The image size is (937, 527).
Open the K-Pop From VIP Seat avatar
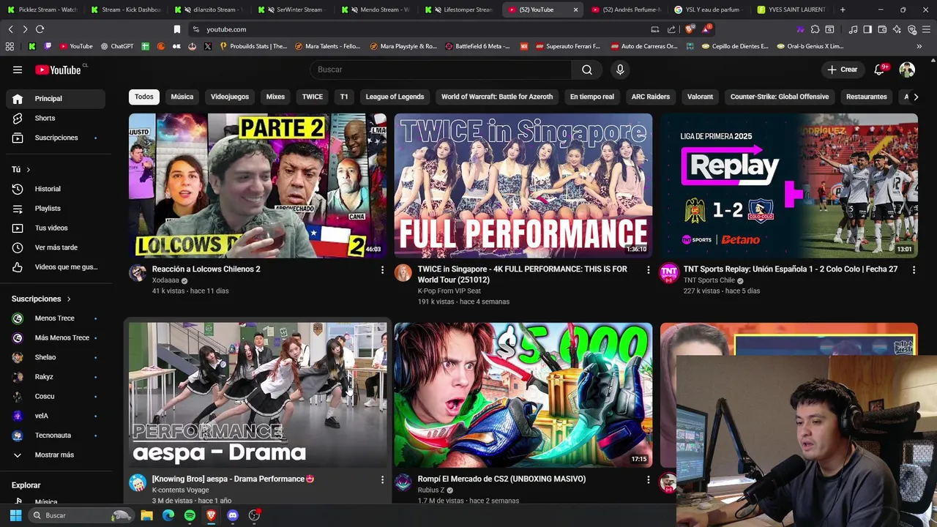(x=403, y=273)
